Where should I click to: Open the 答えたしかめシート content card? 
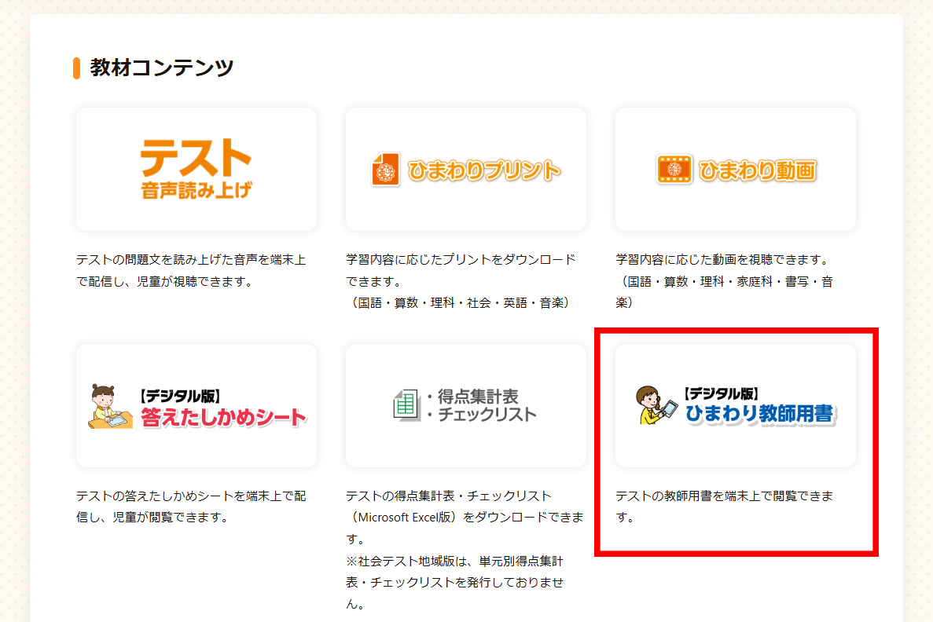coord(195,404)
